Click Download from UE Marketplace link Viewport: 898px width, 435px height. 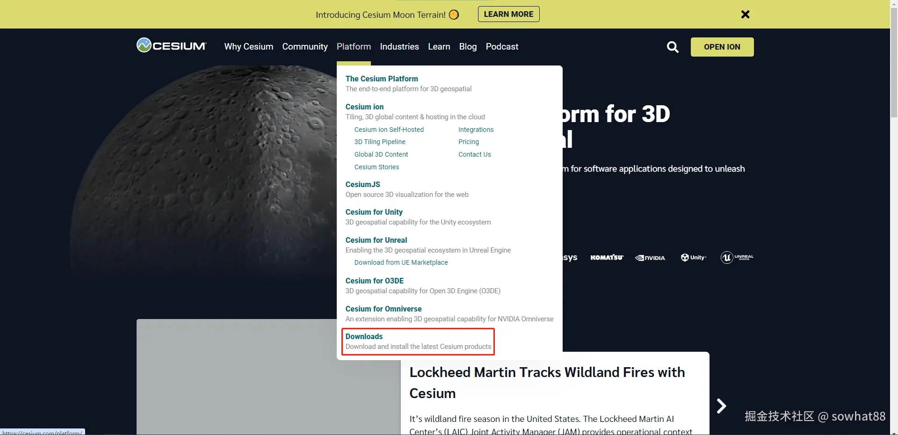click(401, 262)
